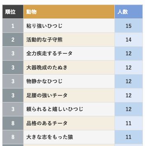
Task: Select the 活動的な子守熊 row
Action: [x=72, y=40]
